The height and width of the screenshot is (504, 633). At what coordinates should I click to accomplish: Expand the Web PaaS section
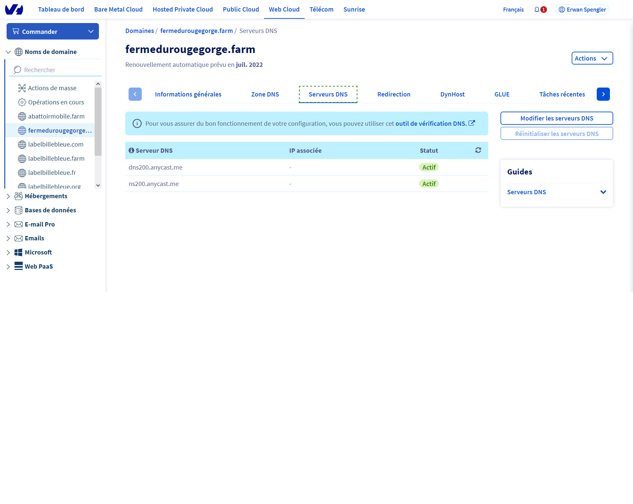tap(8, 267)
